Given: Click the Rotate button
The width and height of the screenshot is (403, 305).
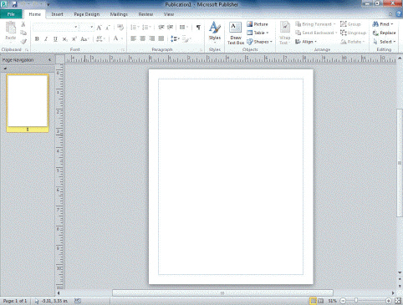Looking at the screenshot, I should point(353,42).
